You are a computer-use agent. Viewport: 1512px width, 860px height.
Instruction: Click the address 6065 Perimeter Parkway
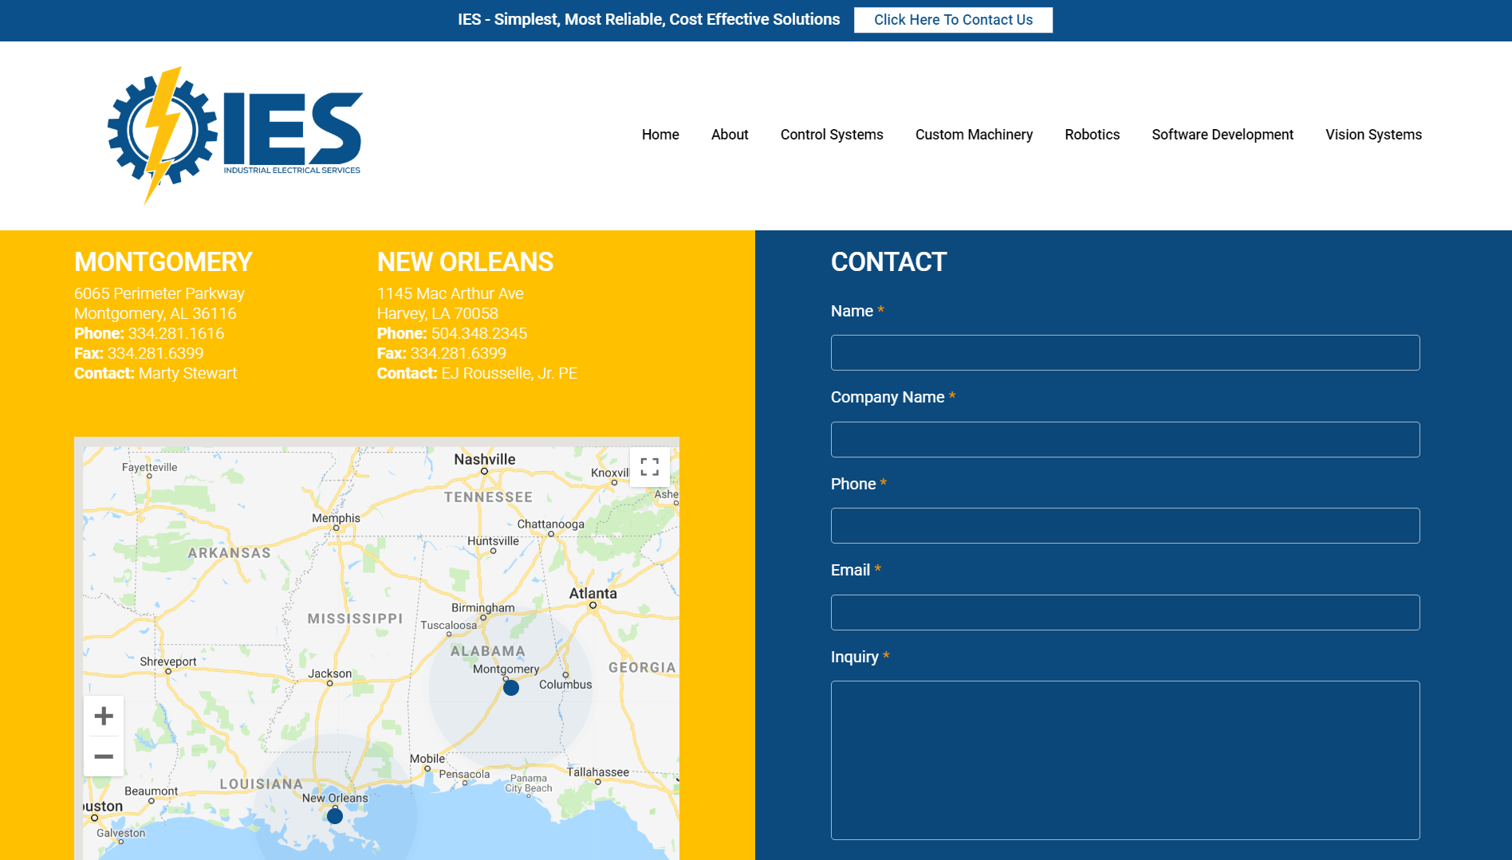coord(159,293)
